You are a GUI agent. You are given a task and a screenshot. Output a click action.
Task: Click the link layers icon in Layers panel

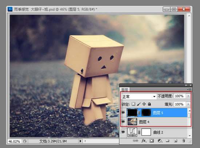135,141
